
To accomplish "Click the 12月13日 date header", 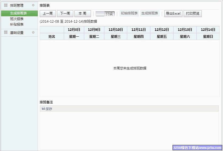I will tap(185, 30).
